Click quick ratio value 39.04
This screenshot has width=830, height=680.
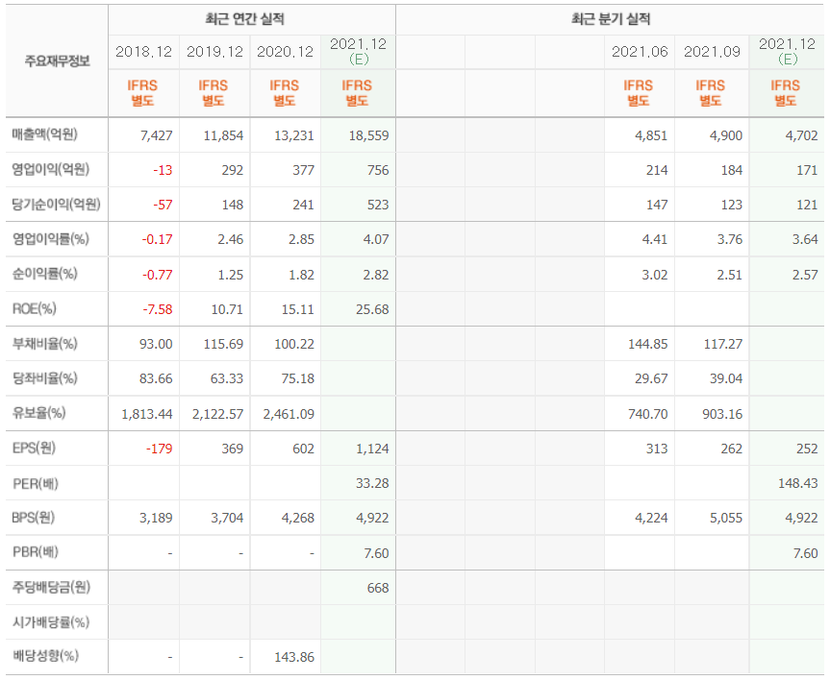[x=726, y=378]
